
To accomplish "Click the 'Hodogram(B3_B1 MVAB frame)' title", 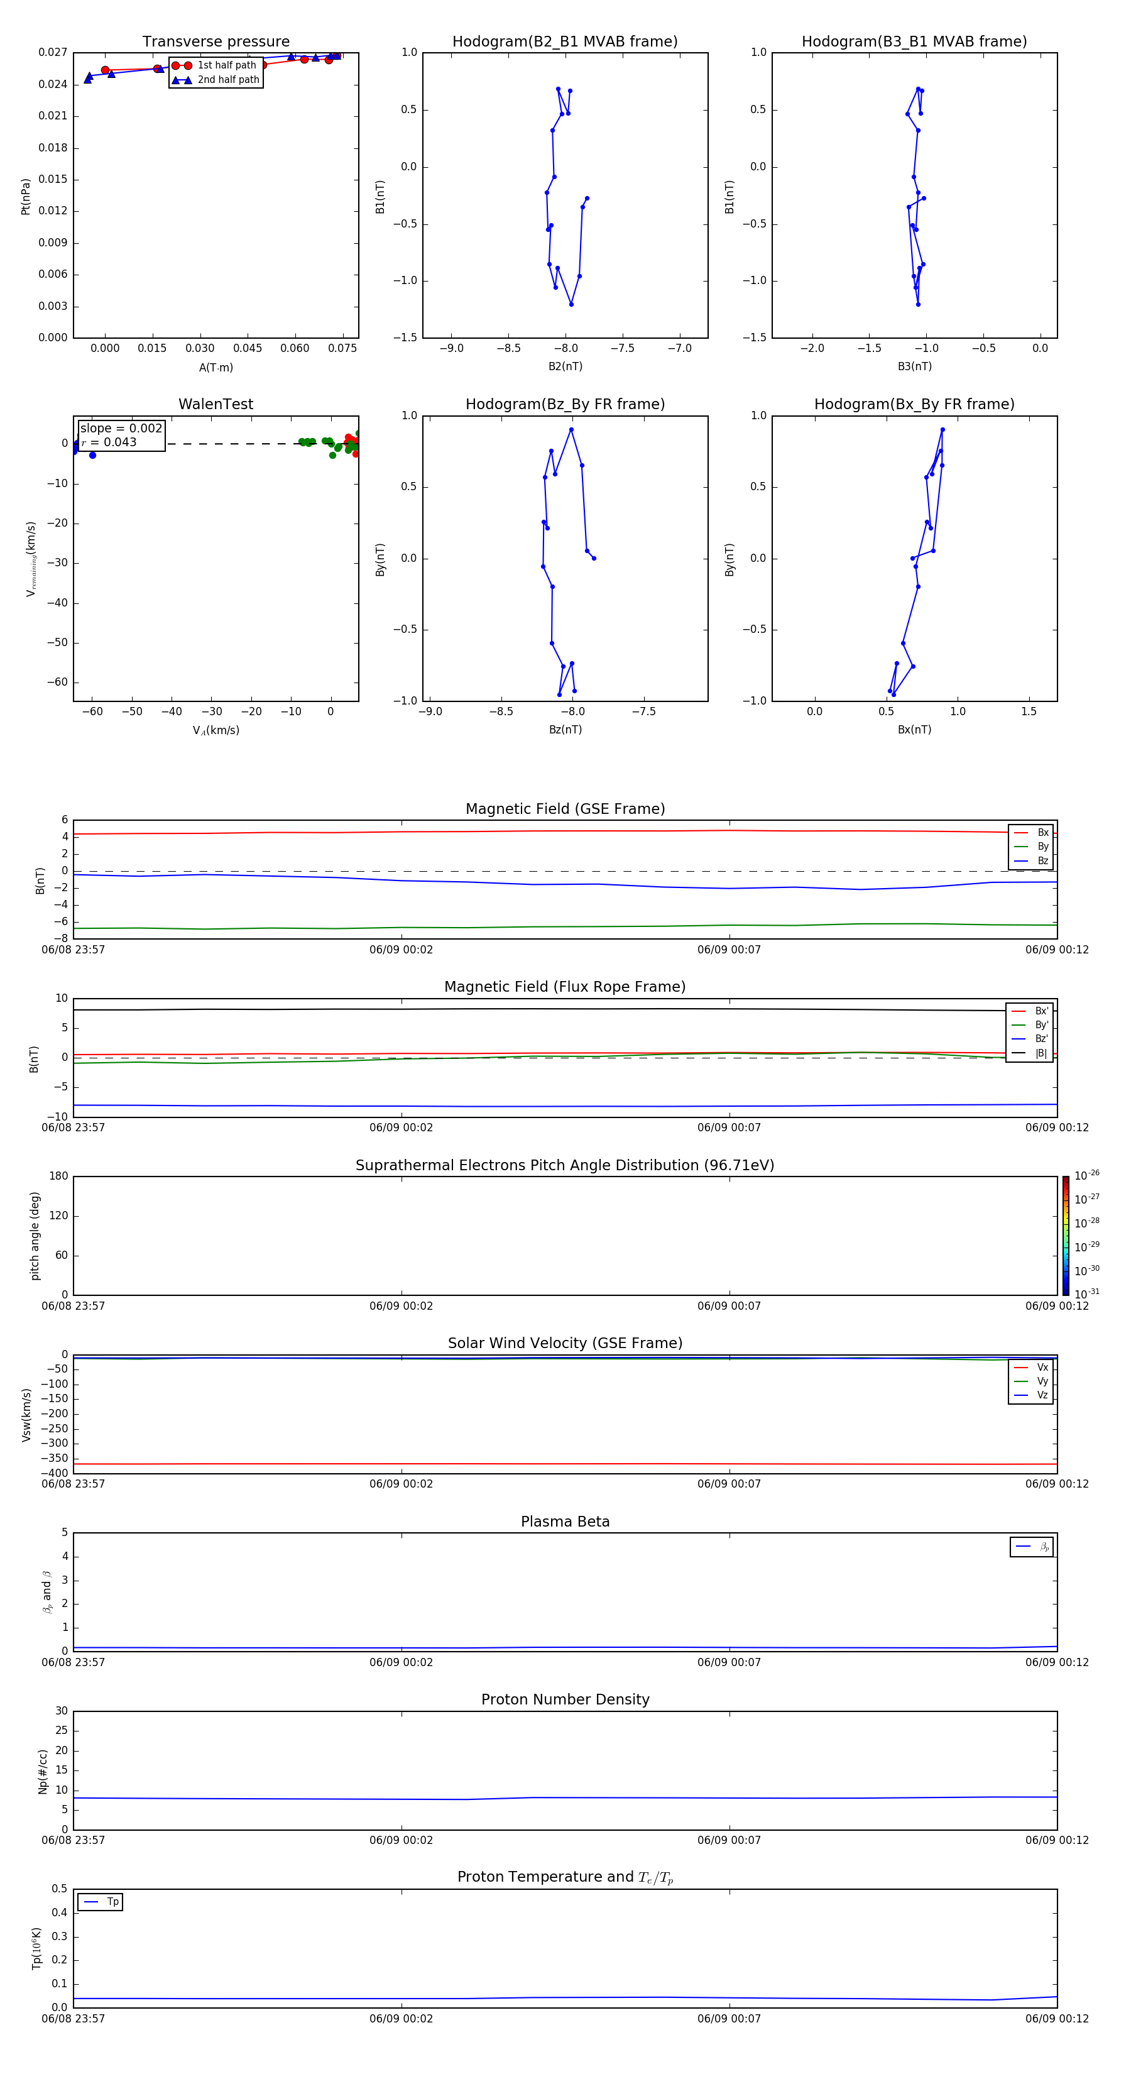I will pos(914,42).
